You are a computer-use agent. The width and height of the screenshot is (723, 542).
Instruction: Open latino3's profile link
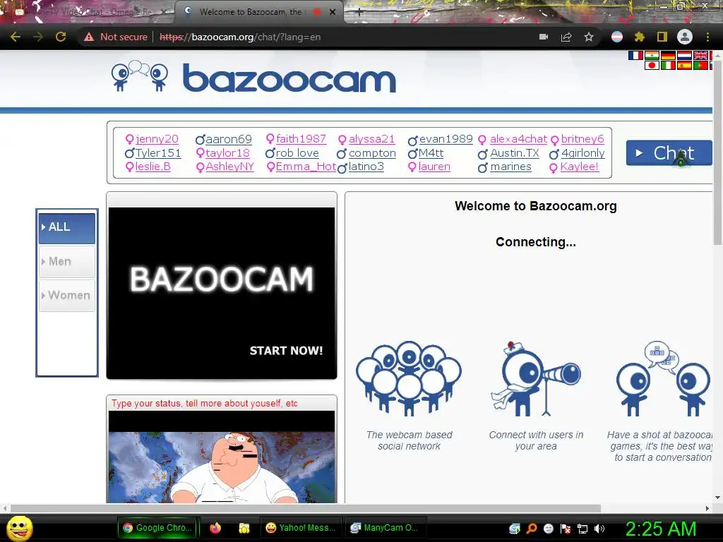[366, 167]
